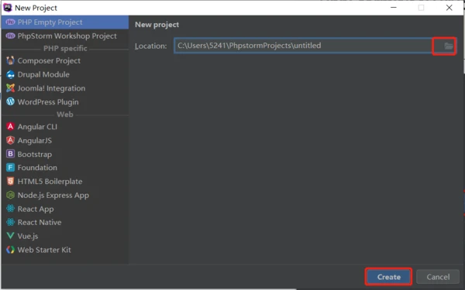Screen dimensions: 465x290
Task: Click the Create button
Action: [x=388, y=277]
